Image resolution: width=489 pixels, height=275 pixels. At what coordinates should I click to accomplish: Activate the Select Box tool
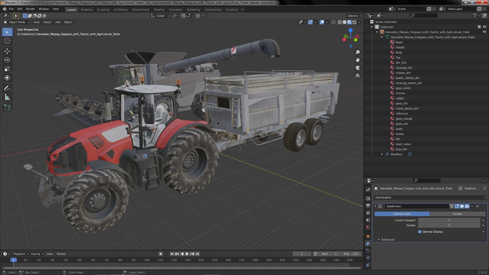pyautogui.click(x=7, y=32)
